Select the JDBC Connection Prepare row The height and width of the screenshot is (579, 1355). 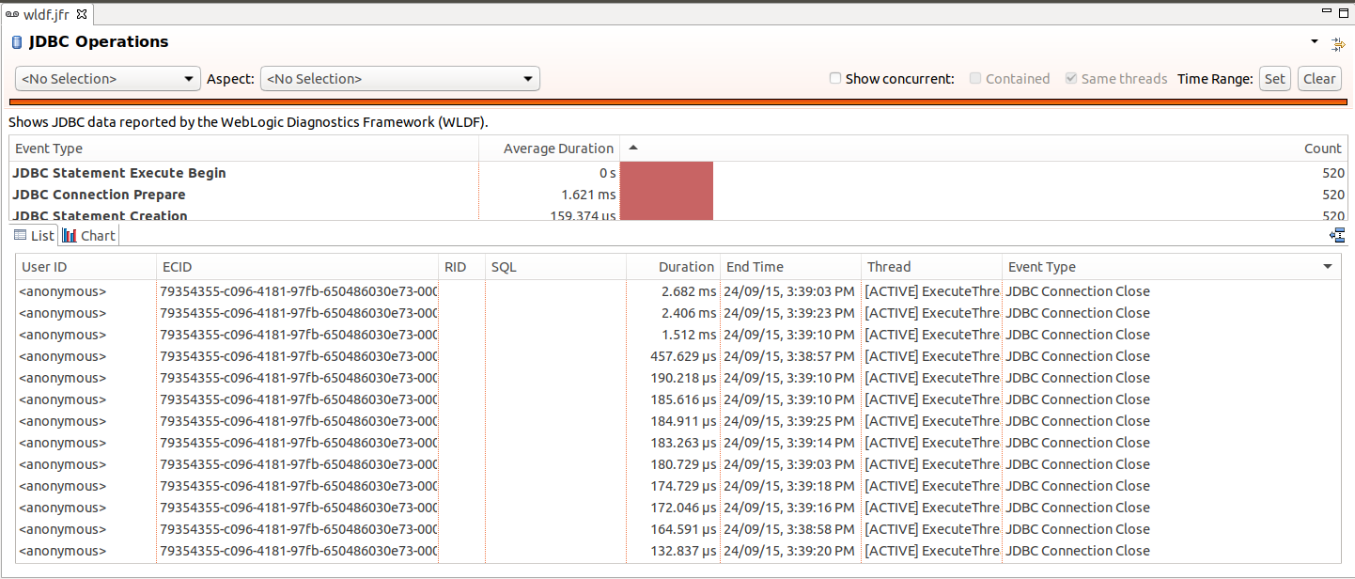point(99,195)
